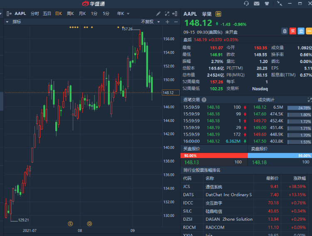312x236 pixels.
Task: Click the compact view arrows icon
Action: pos(280,4)
